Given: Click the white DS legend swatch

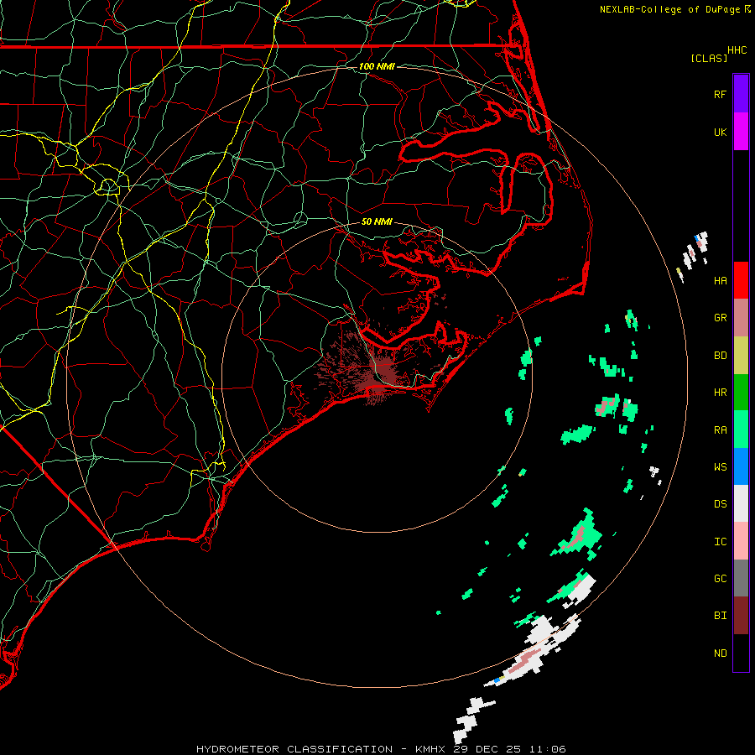Looking at the screenshot, I should click(x=741, y=503).
